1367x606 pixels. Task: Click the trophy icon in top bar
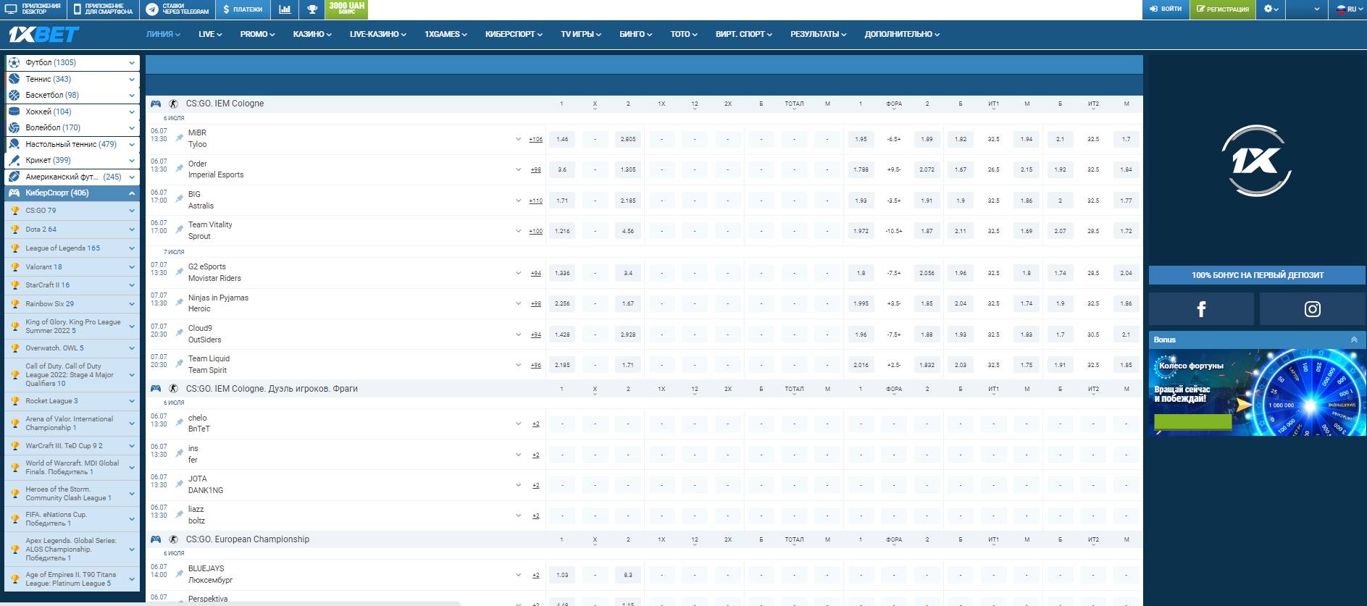[x=312, y=9]
